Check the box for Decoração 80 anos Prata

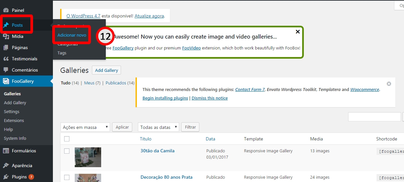pos(67,177)
